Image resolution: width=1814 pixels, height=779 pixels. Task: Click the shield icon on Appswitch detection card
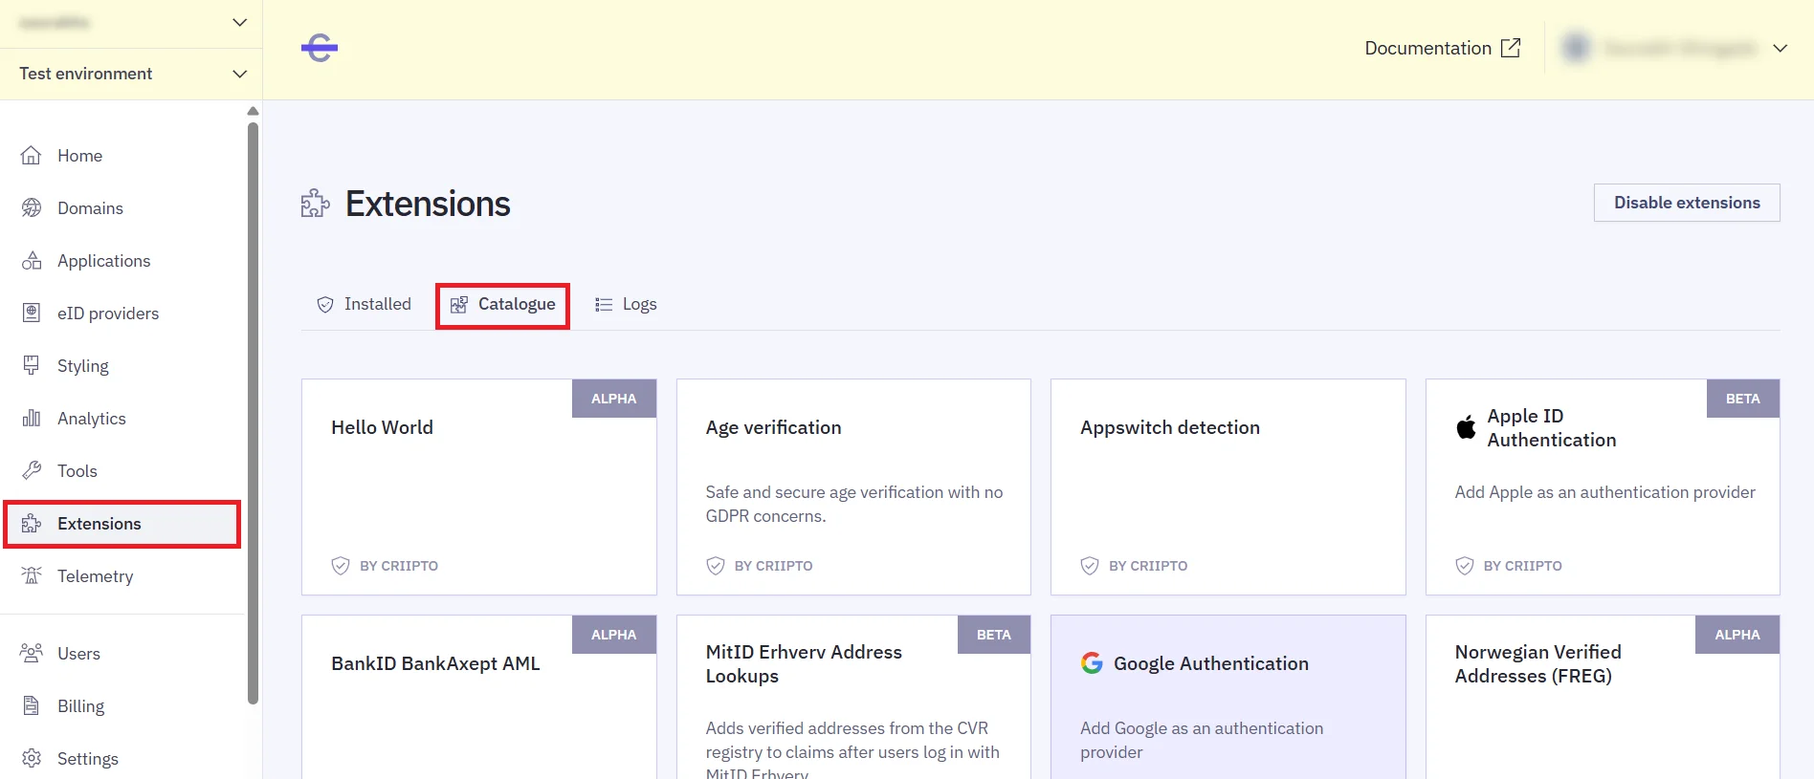click(x=1090, y=566)
